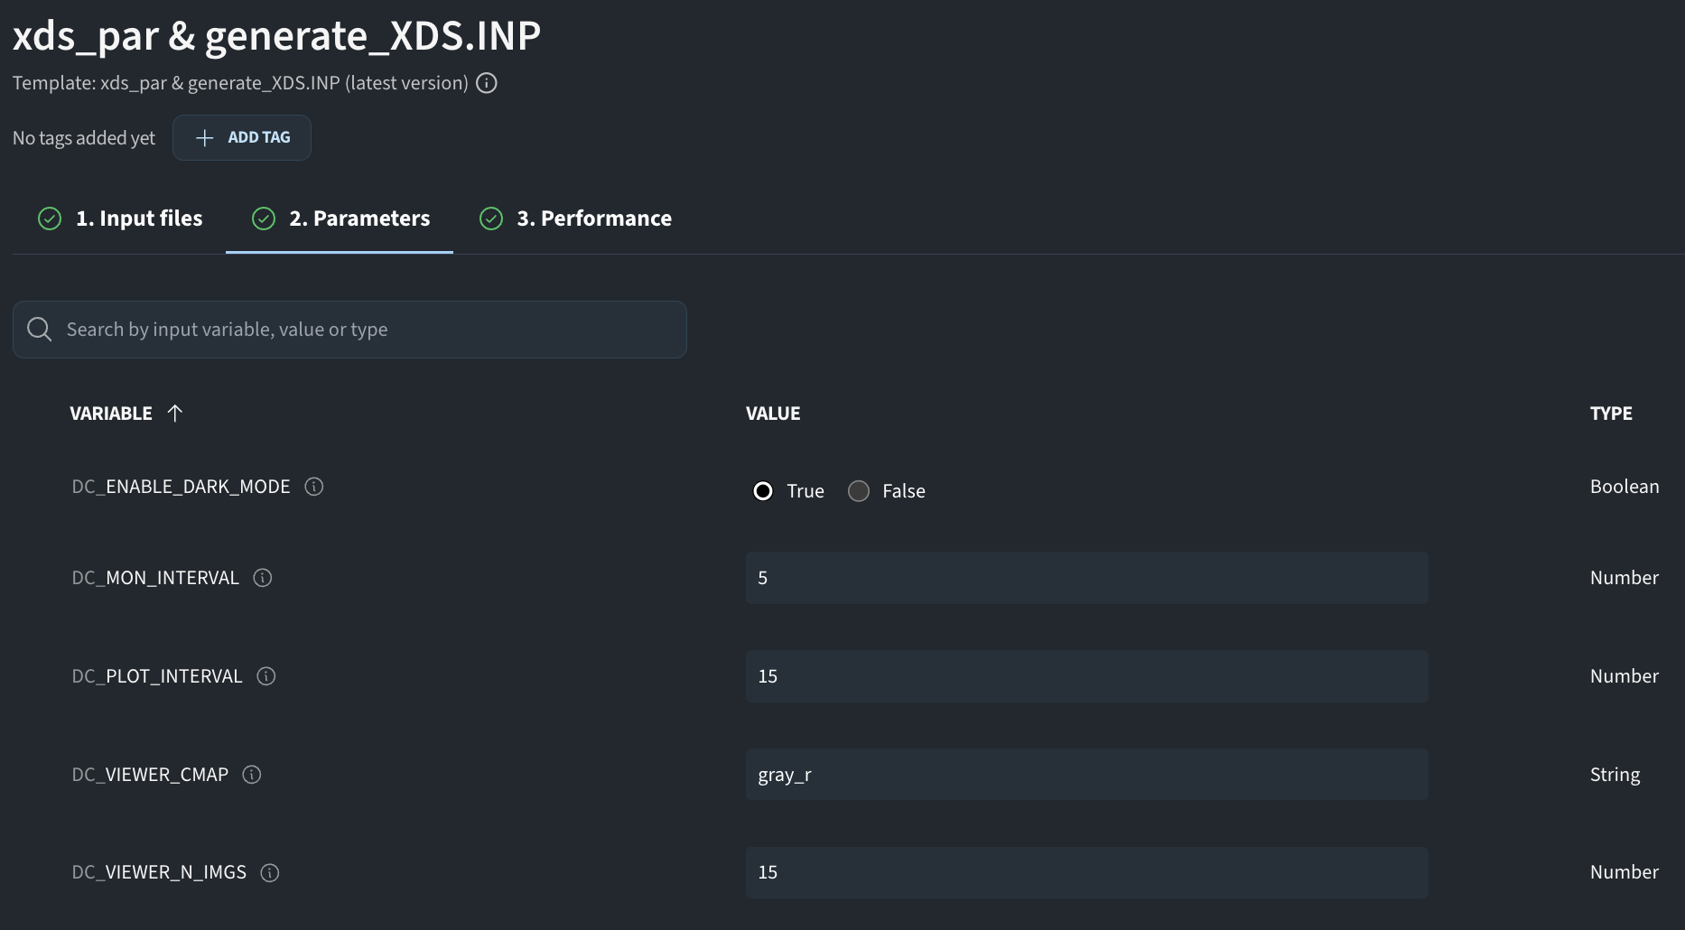Show info for DC_VIEWER_CMAP
This screenshot has width=1685, height=930.
[x=252, y=775]
